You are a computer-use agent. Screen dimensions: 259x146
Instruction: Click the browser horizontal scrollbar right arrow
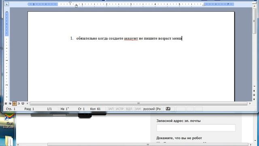coord(251,145)
